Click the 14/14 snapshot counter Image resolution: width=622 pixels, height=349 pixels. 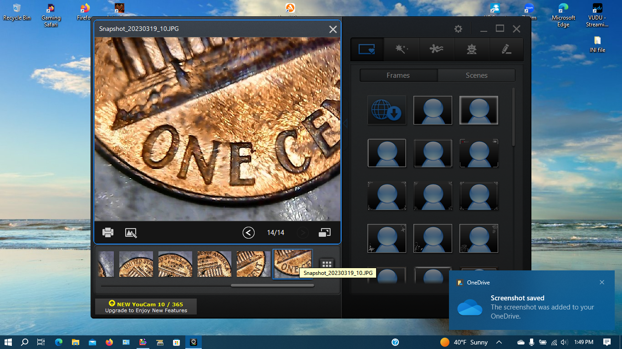pos(275,233)
